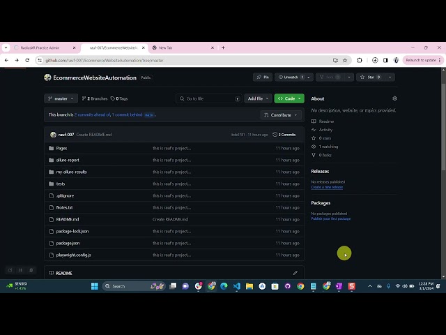446x335 pixels.
Task: Close the New Tab browser tab
Action: point(213,48)
